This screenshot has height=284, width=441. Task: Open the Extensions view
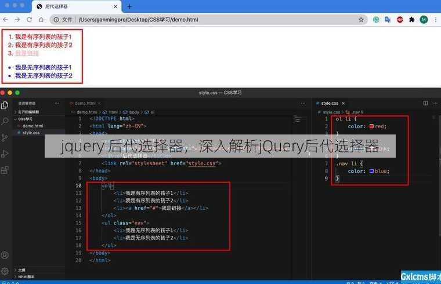pyautogui.click(x=5, y=170)
